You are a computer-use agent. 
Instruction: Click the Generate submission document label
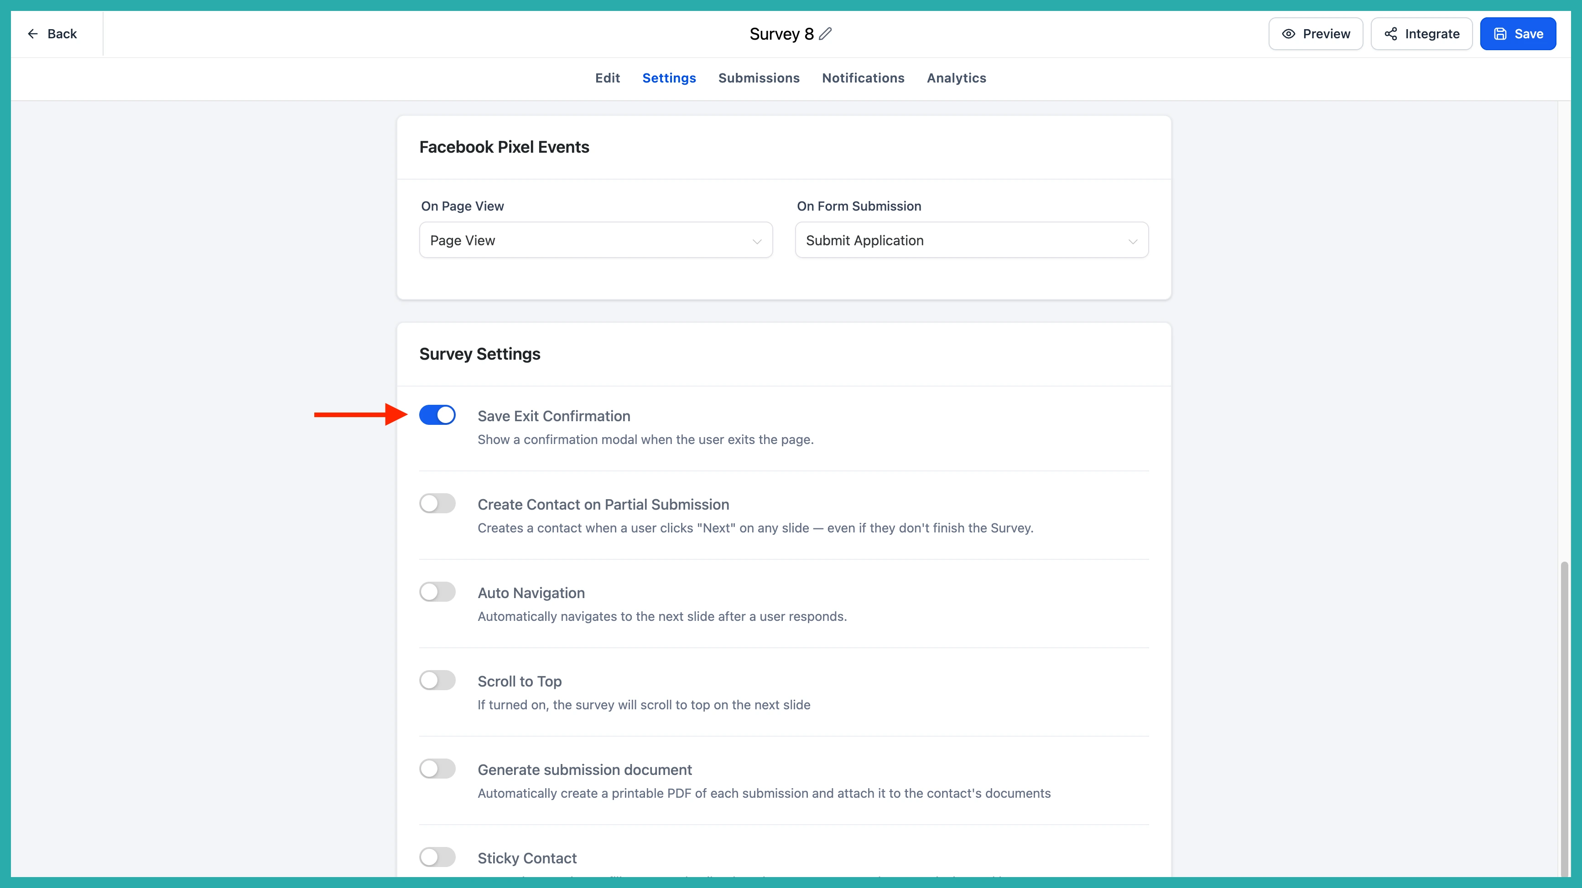585,769
